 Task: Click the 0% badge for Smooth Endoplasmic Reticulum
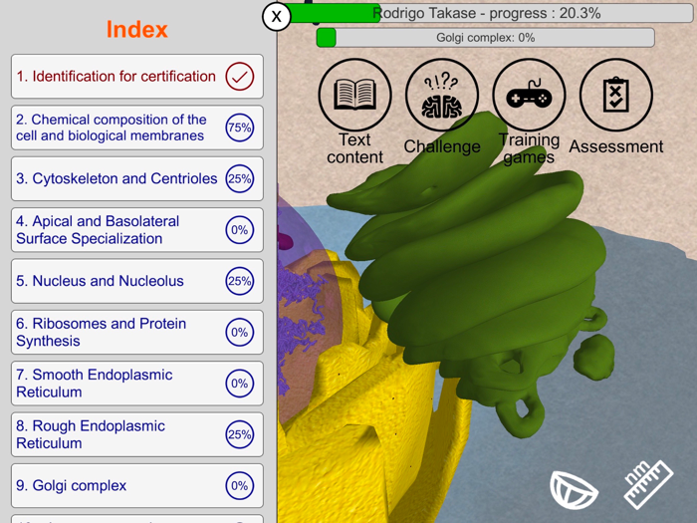click(240, 384)
